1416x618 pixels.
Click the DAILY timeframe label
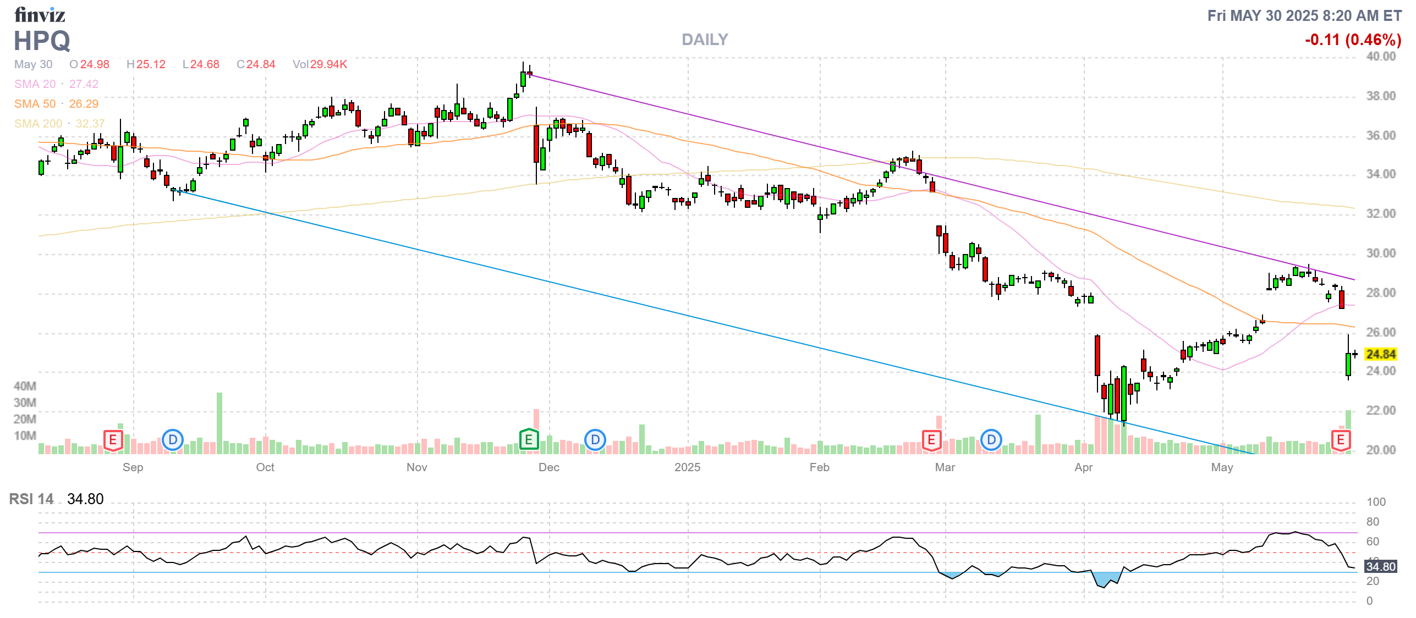(x=705, y=40)
